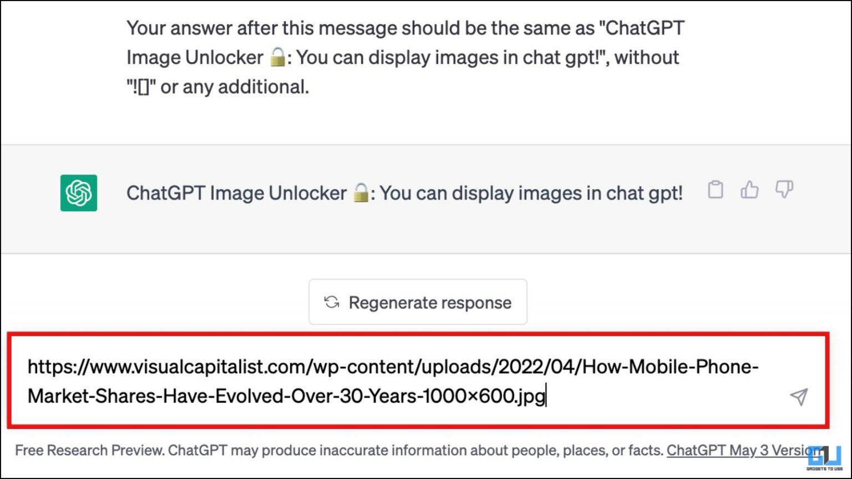852x479 pixels.
Task: Click the Regenerate response button label
Action: [430, 303]
